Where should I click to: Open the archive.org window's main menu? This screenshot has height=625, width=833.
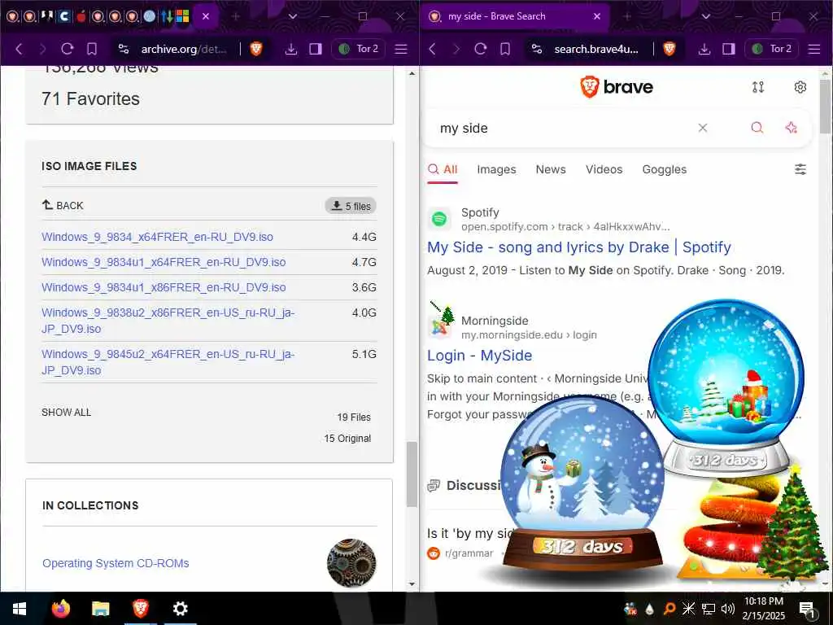click(401, 49)
